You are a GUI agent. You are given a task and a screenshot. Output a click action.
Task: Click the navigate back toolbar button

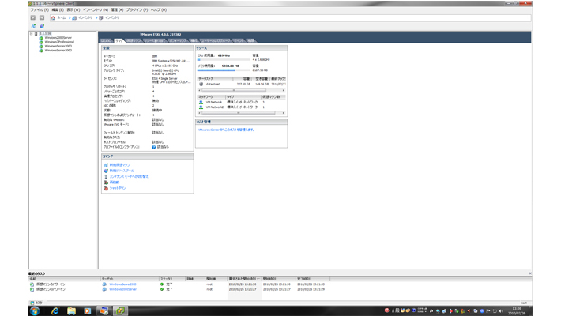tap(33, 17)
